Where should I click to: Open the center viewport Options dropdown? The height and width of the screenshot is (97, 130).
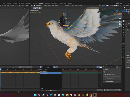pyautogui.click(x=118, y=8)
